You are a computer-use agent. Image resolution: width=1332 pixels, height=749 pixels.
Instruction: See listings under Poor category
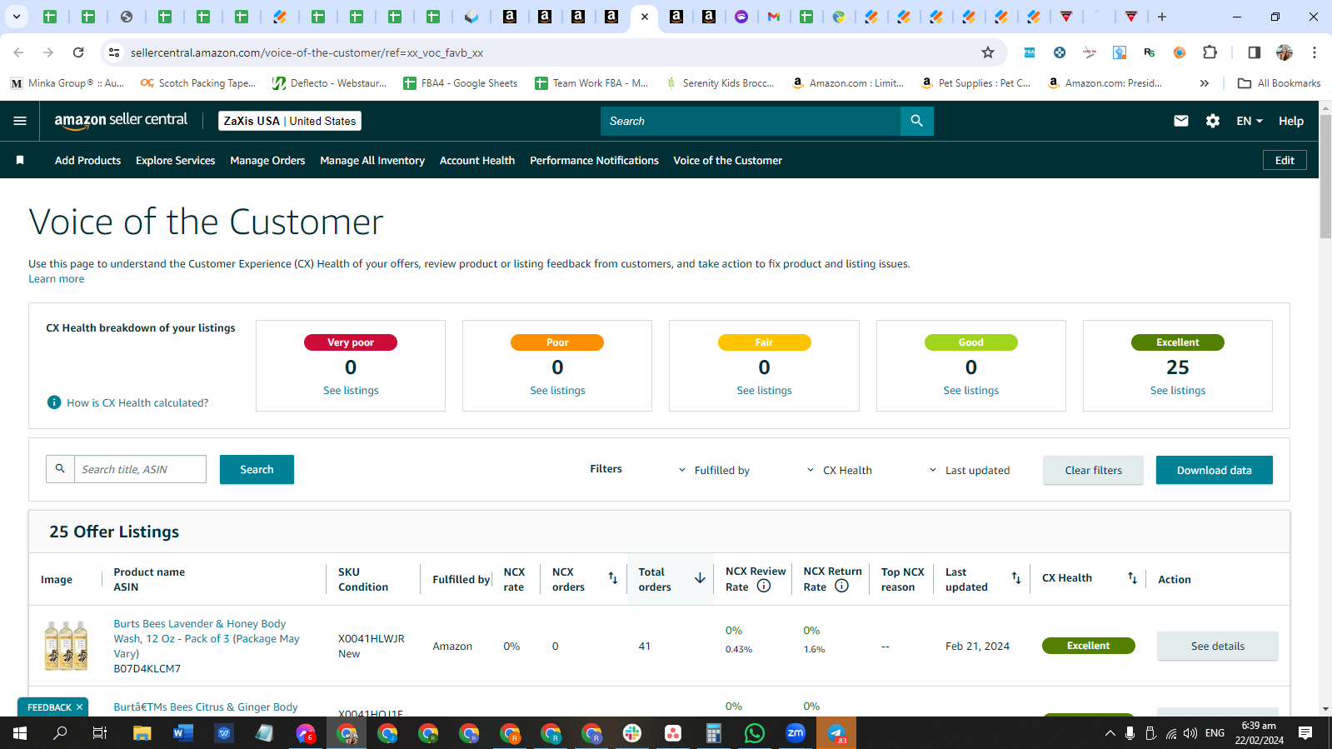coord(557,390)
